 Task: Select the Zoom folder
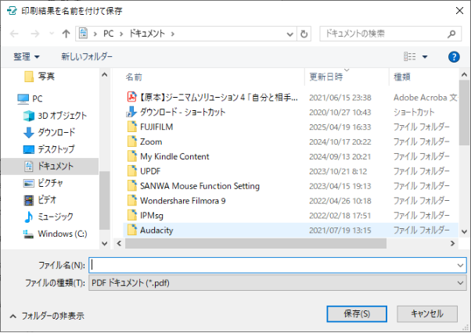coord(151,141)
